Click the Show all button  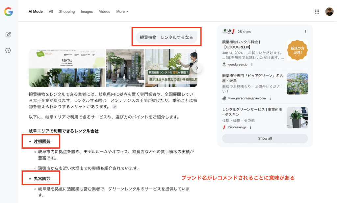coord(265,139)
